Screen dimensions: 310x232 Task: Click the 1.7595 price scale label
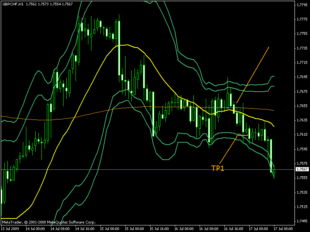coord(302,149)
